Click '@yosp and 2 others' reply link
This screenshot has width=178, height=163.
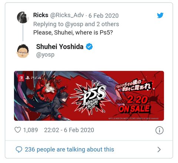92,24
